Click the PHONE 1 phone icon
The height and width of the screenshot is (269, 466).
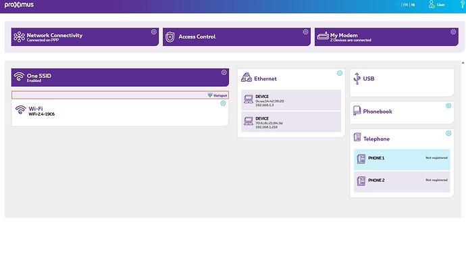(361, 159)
